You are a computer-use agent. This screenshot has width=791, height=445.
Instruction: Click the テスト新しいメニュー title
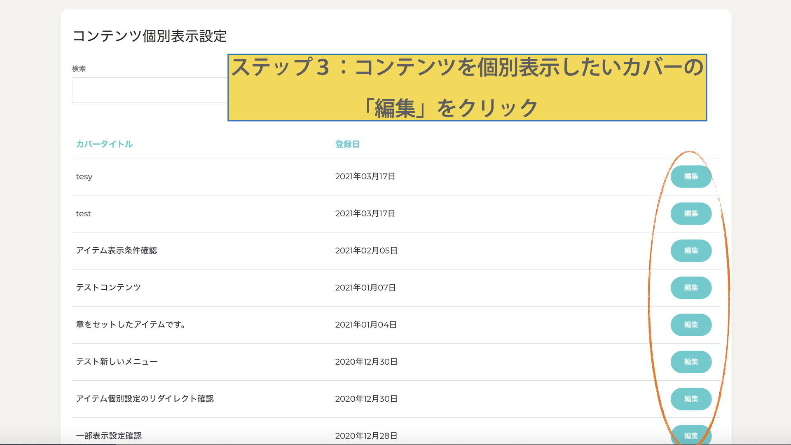(117, 362)
